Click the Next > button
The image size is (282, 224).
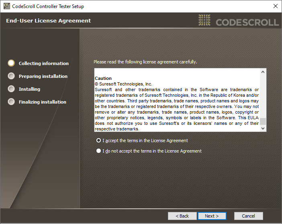pos(212,216)
